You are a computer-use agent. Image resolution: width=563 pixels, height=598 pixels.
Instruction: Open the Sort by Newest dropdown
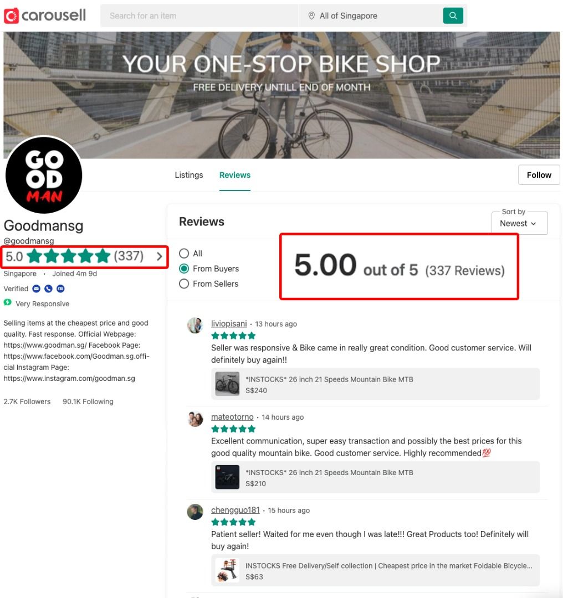click(519, 223)
